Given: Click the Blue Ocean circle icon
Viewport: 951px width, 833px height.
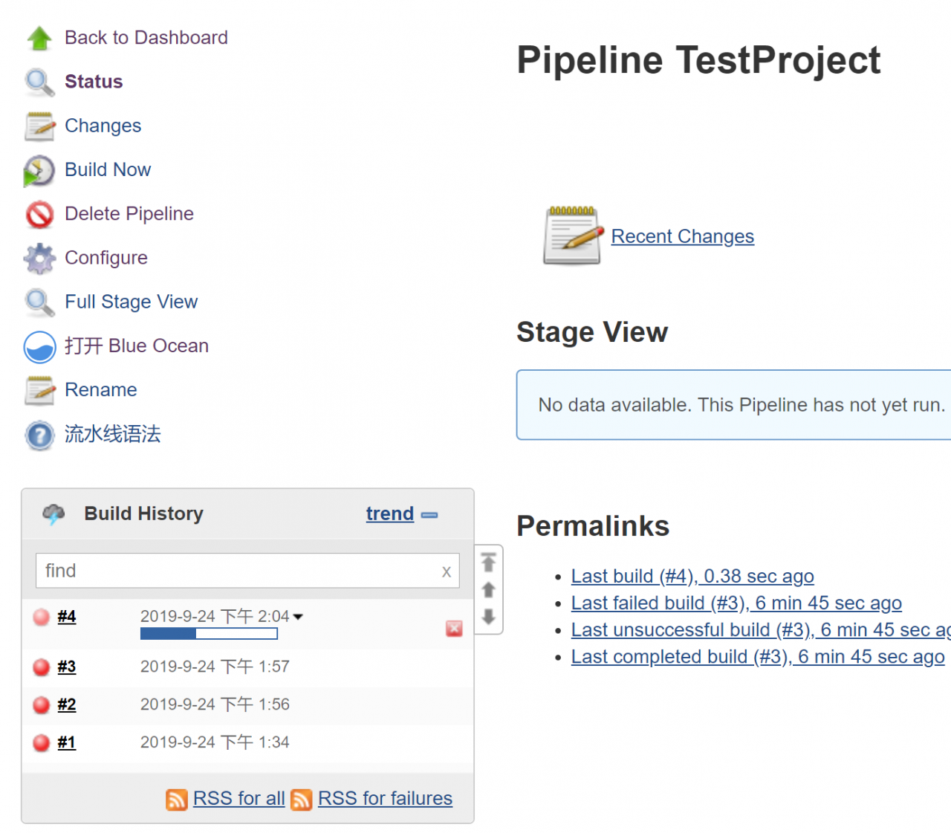Looking at the screenshot, I should [x=39, y=346].
